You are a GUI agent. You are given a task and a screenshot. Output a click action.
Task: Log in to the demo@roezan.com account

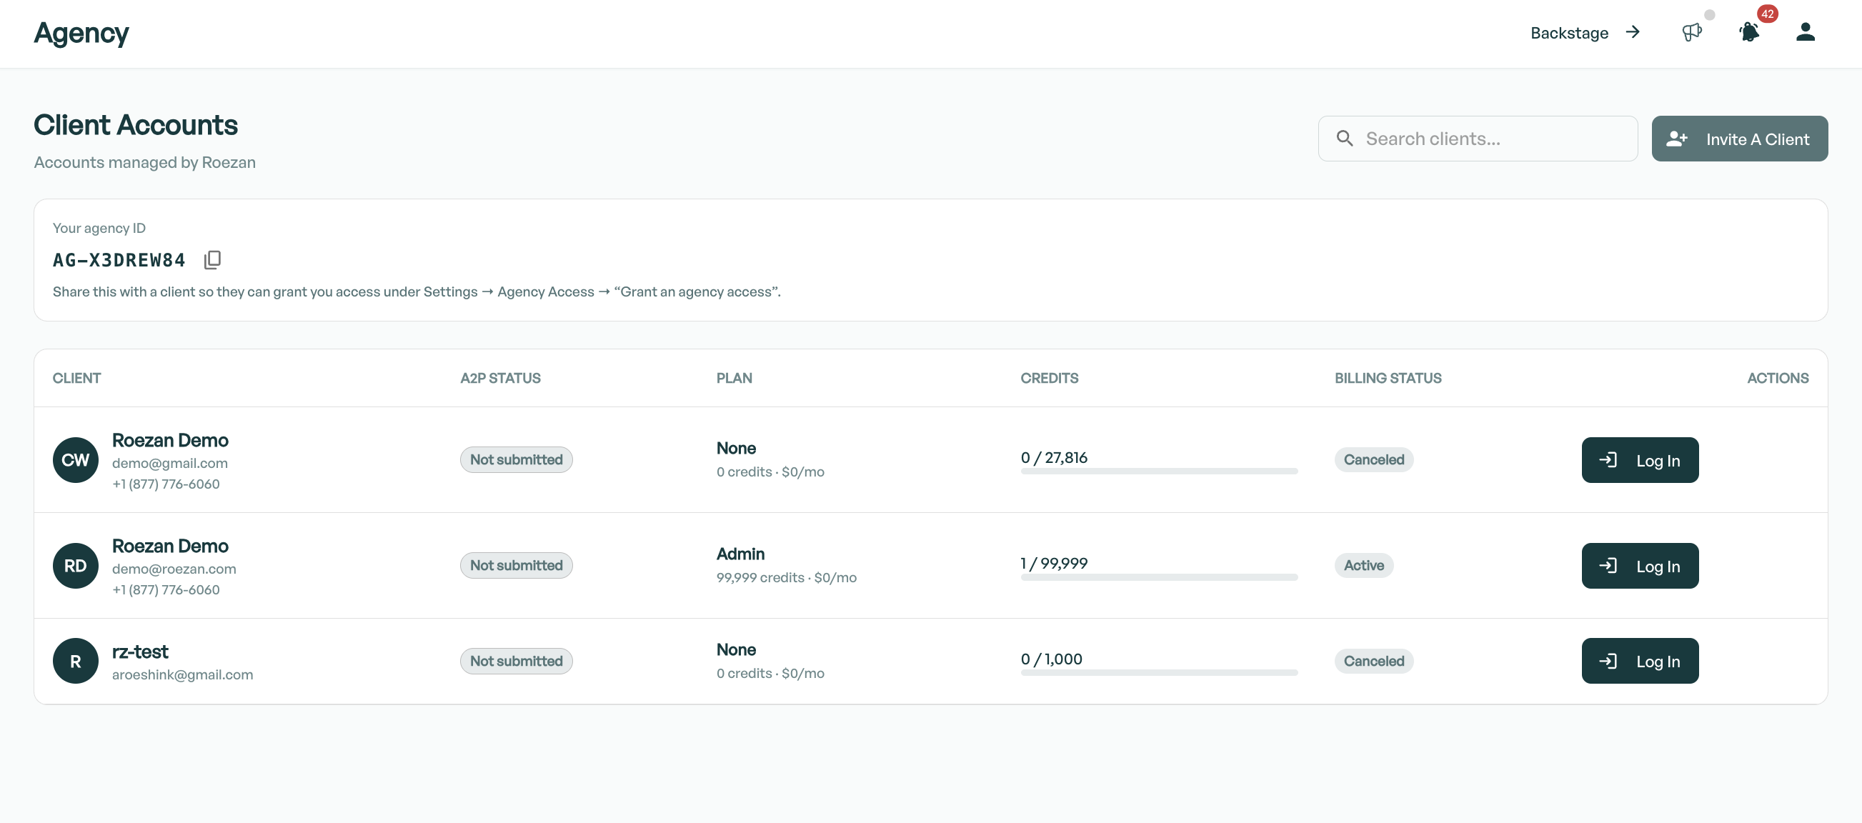pos(1639,566)
